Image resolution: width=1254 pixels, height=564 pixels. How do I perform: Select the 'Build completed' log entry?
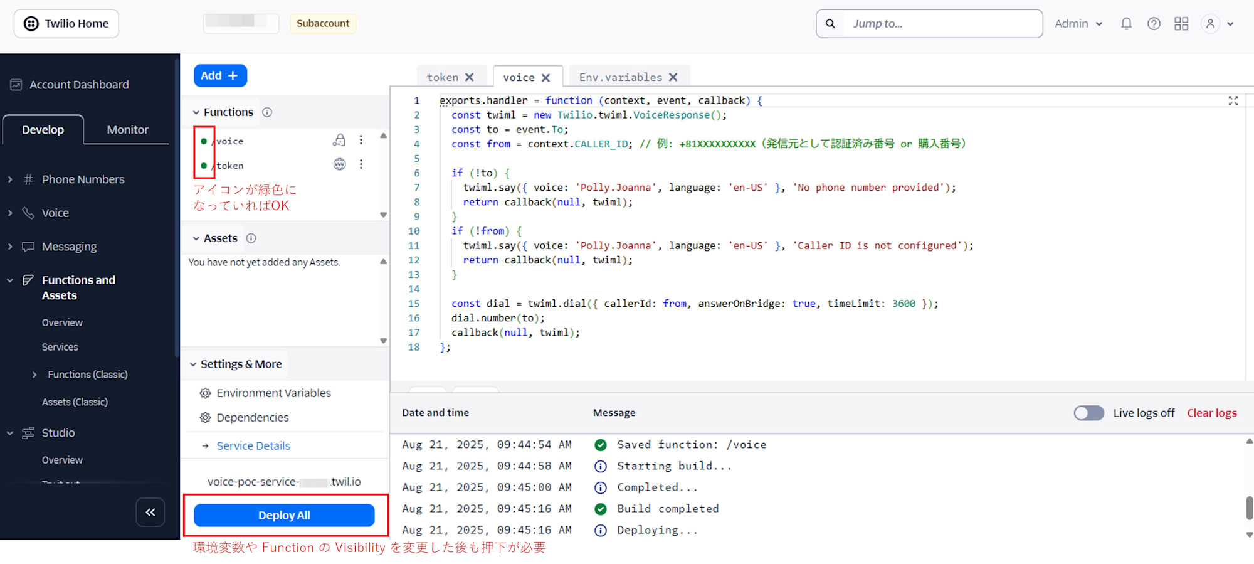pyautogui.click(x=668, y=509)
